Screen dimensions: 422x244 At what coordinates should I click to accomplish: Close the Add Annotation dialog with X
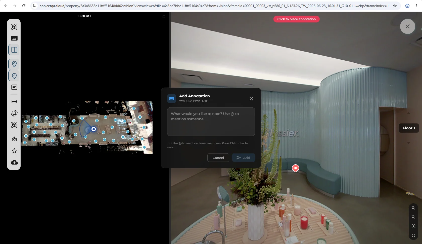251,99
